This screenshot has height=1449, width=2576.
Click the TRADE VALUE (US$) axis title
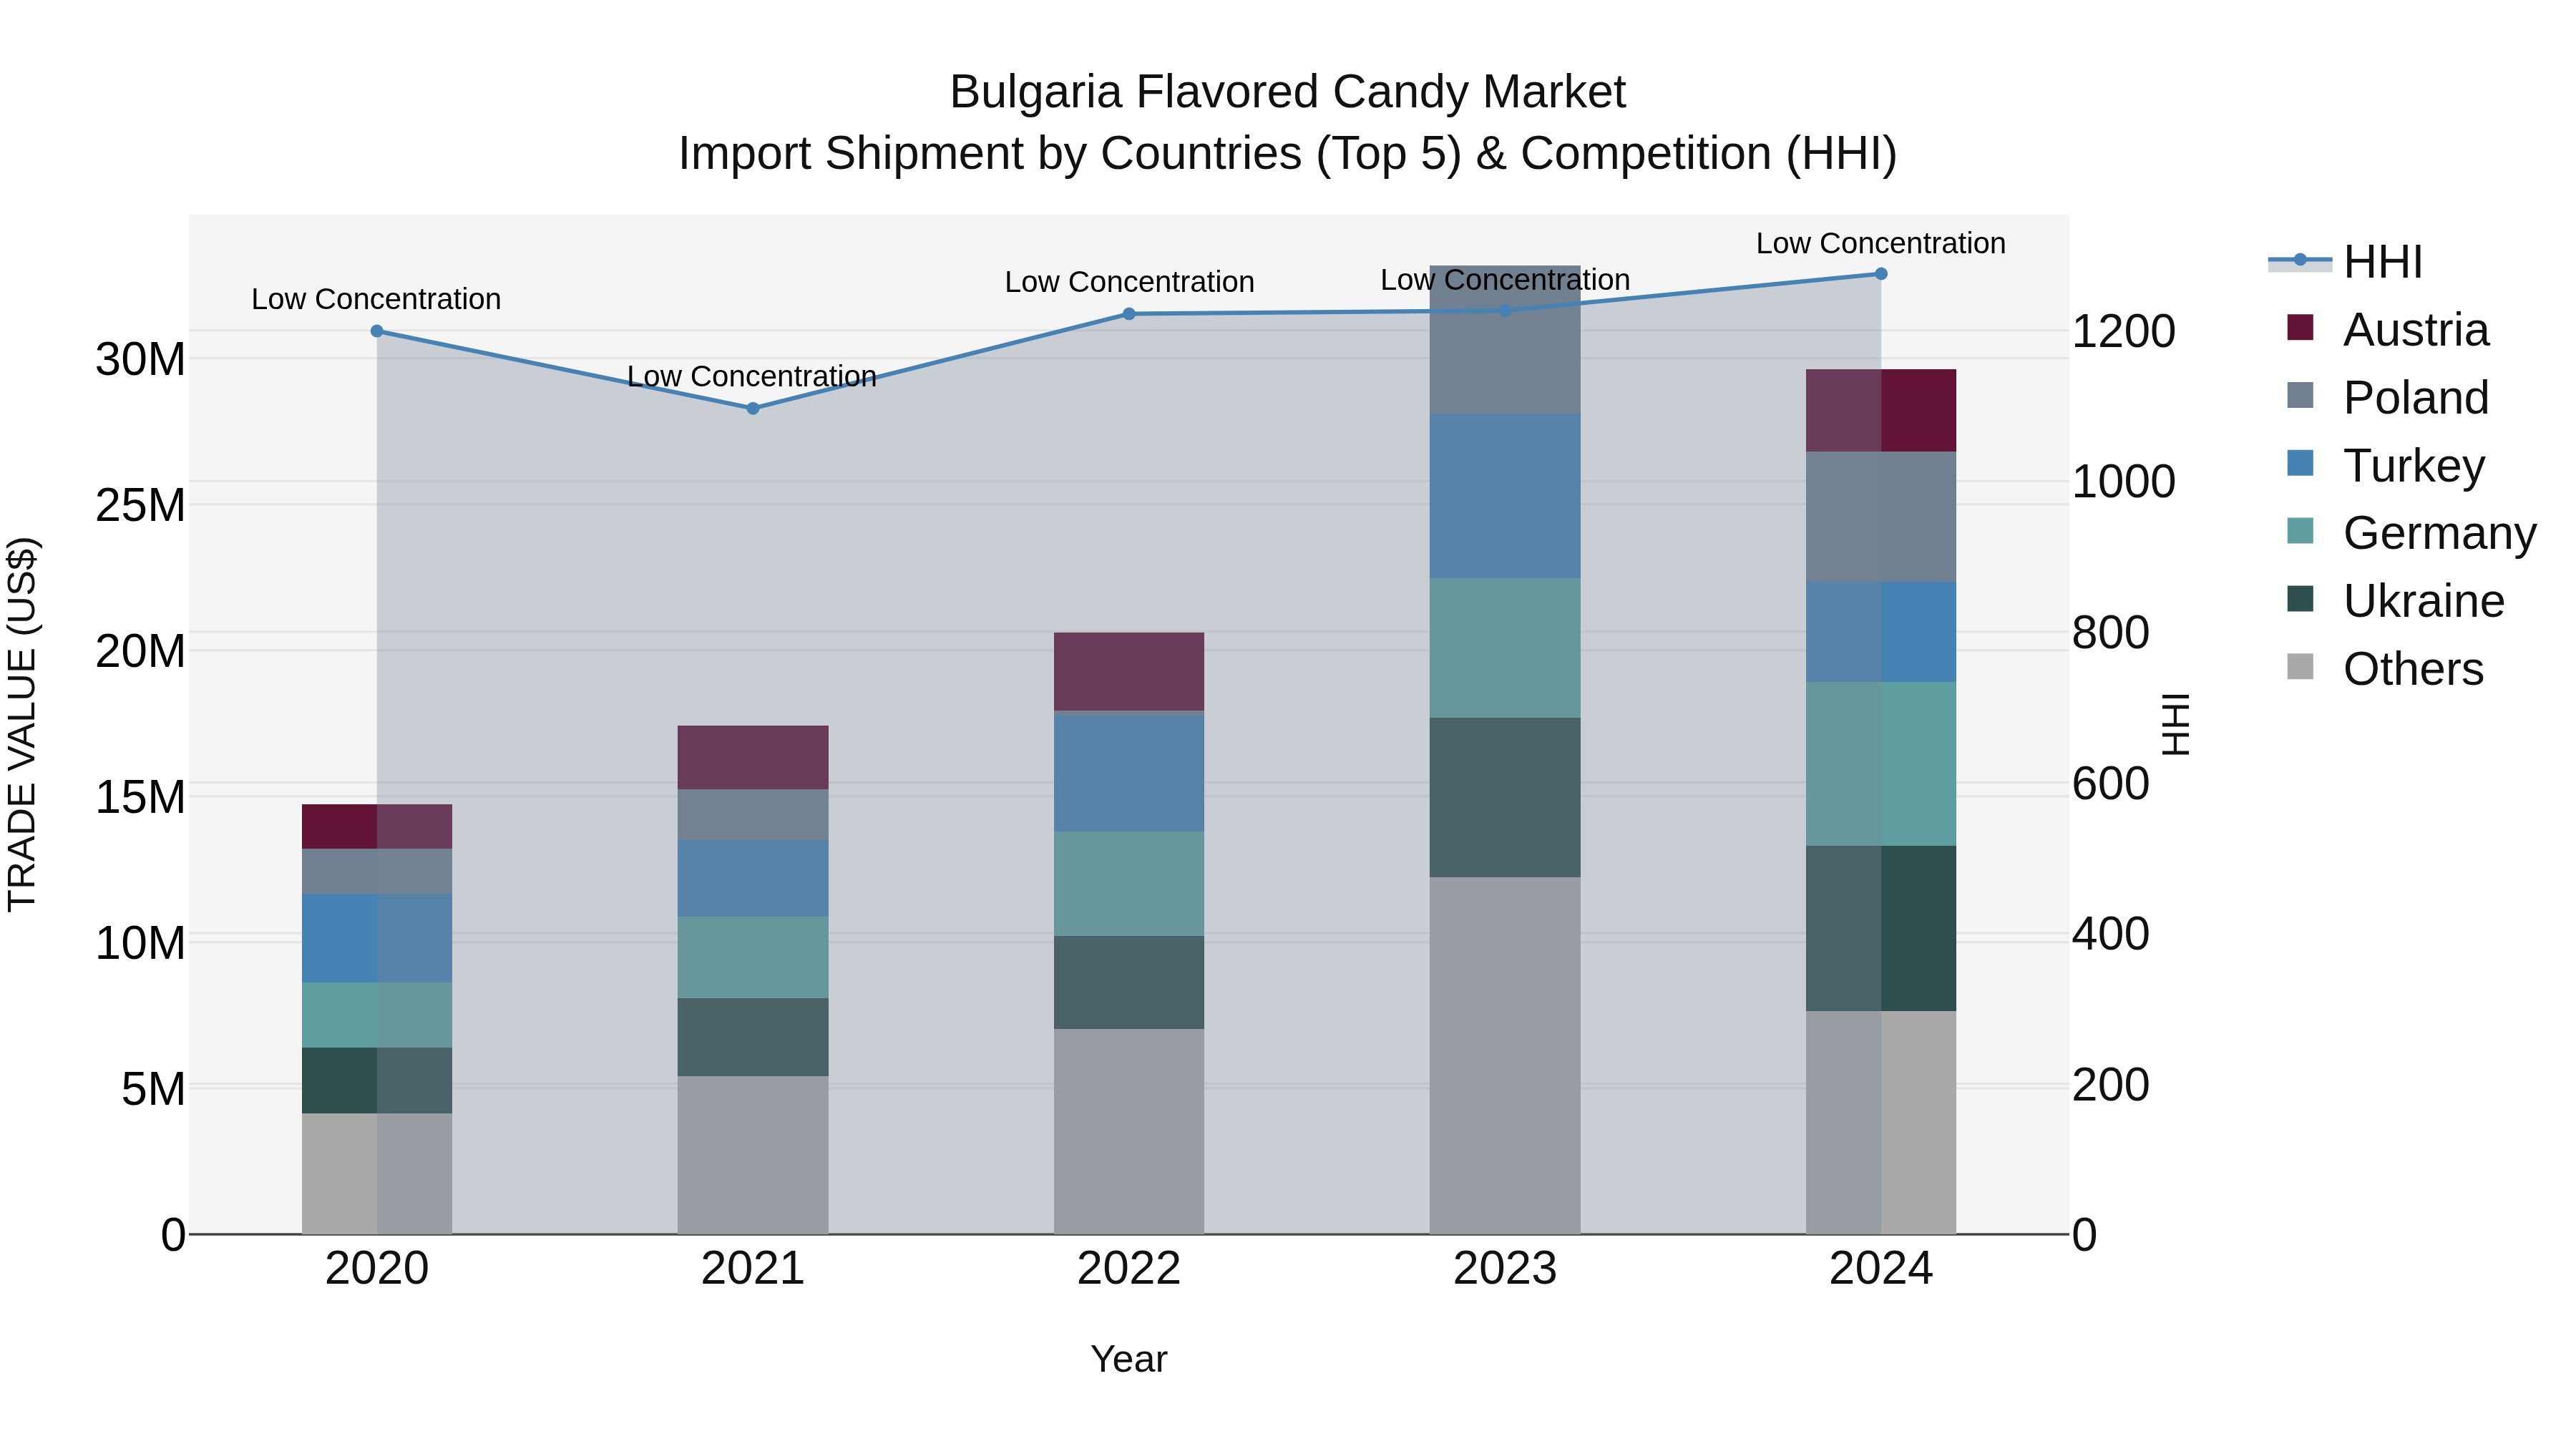[x=22, y=724]
